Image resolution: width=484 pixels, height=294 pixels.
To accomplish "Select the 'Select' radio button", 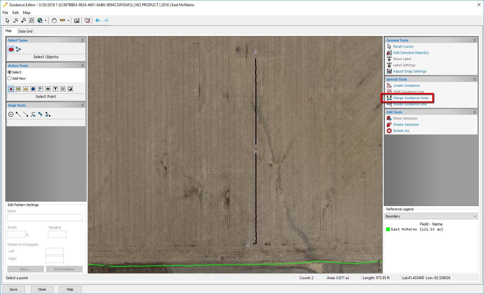I will [10, 72].
